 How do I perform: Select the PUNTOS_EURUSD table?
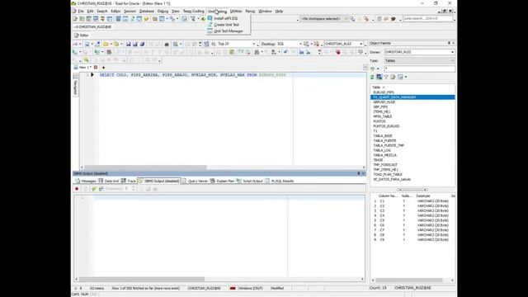(386, 126)
